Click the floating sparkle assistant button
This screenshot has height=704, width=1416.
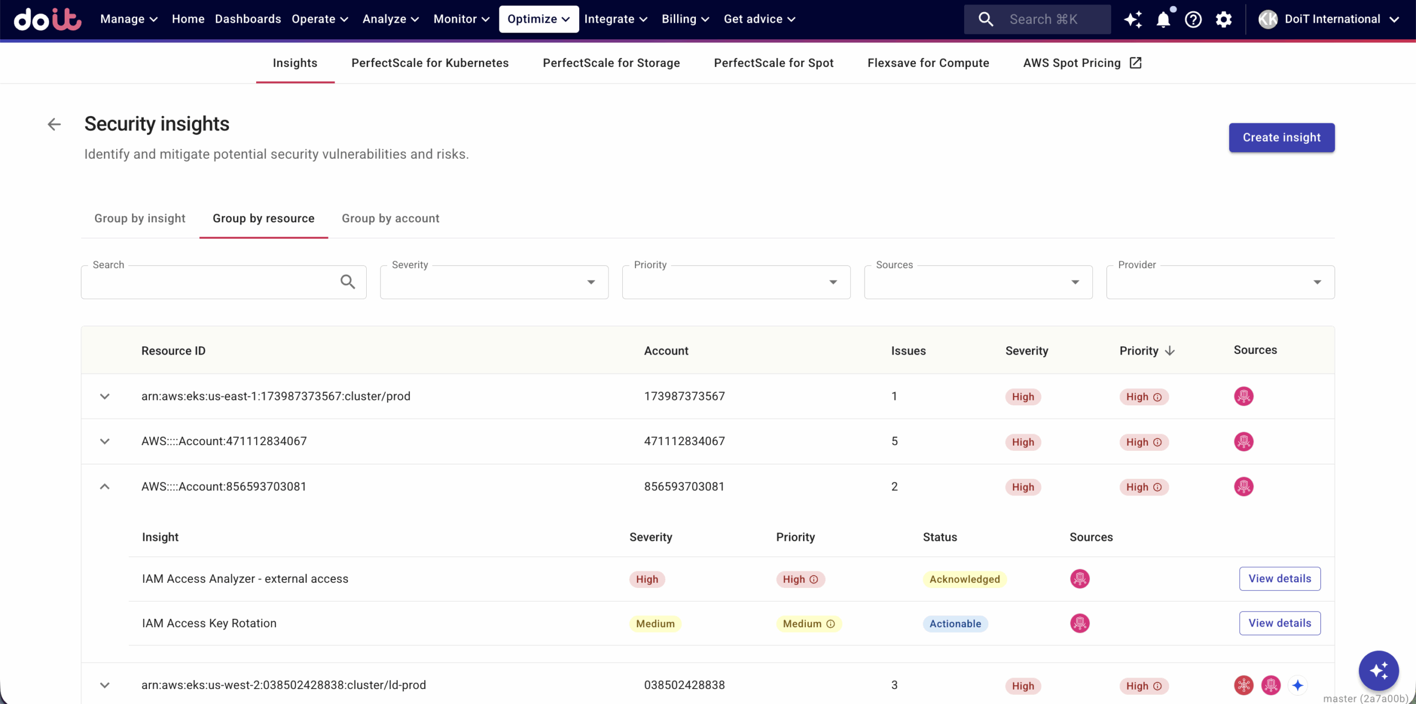pyautogui.click(x=1378, y=670)
